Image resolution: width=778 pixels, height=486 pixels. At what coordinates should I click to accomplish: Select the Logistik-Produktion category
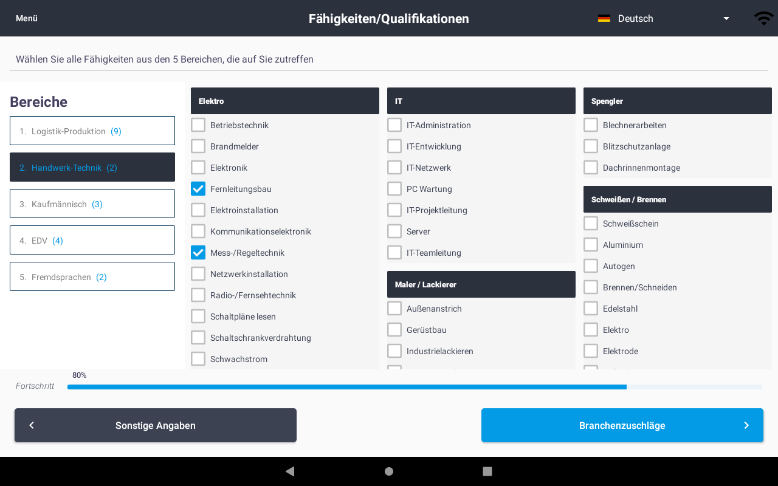(x=92, y=131)
